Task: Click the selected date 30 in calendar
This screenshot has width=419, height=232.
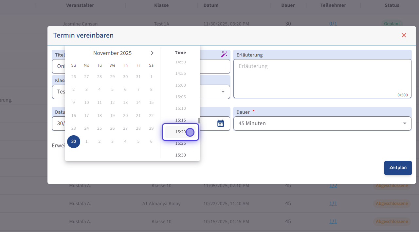Action: pyautogui.click(x=74, y=141)
